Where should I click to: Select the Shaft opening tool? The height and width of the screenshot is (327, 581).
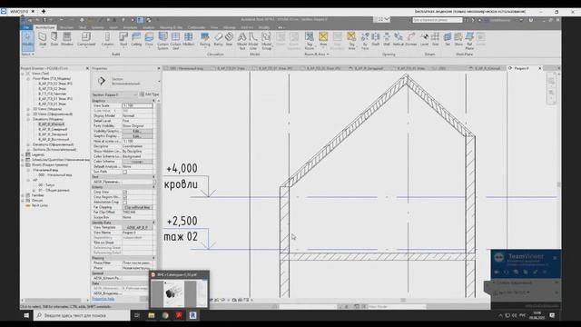click(x=376, y=39)
